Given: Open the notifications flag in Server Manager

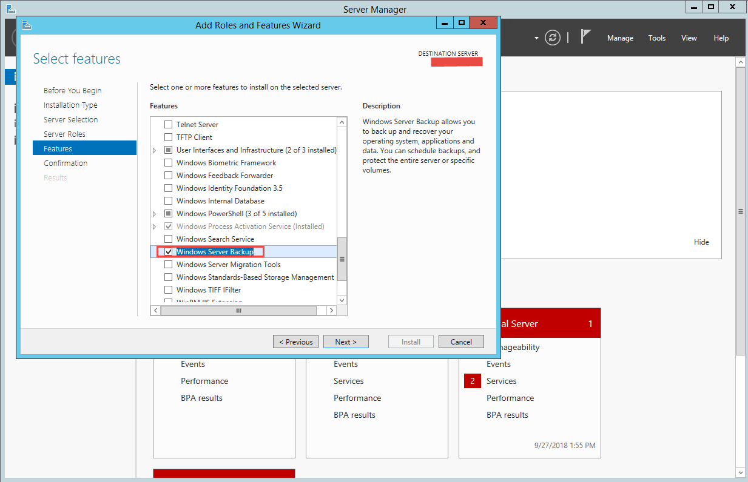Looking at the screenshot, I should click(x=585, y=37).
